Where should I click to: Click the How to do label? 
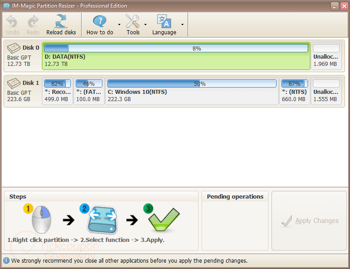[100, 32]
